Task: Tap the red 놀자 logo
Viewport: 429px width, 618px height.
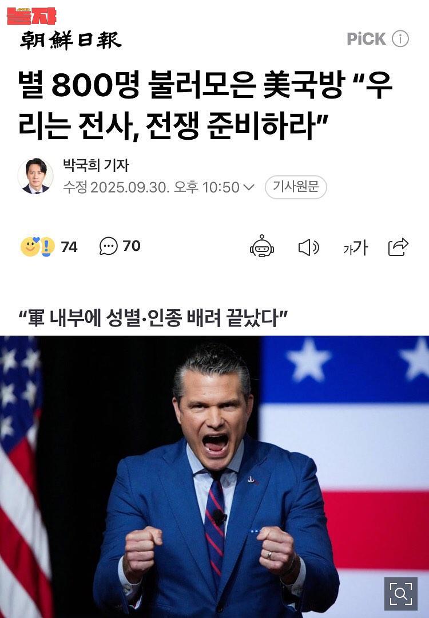Action: 31,16
